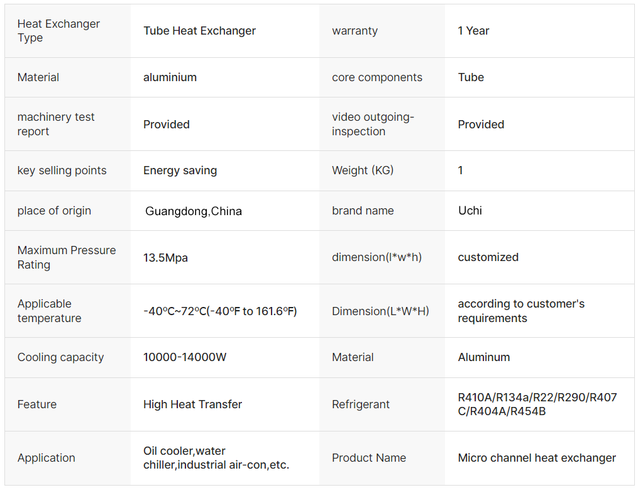Select the 'core components' label cell
The width and height of the screenshot is (638, 490).
point(377,77)
